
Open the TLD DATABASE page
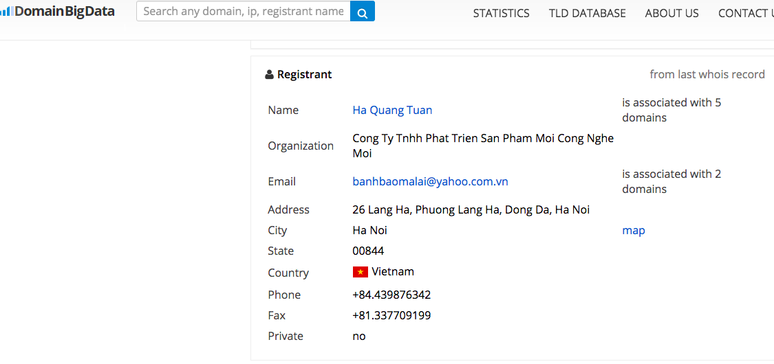pos(587,13)
